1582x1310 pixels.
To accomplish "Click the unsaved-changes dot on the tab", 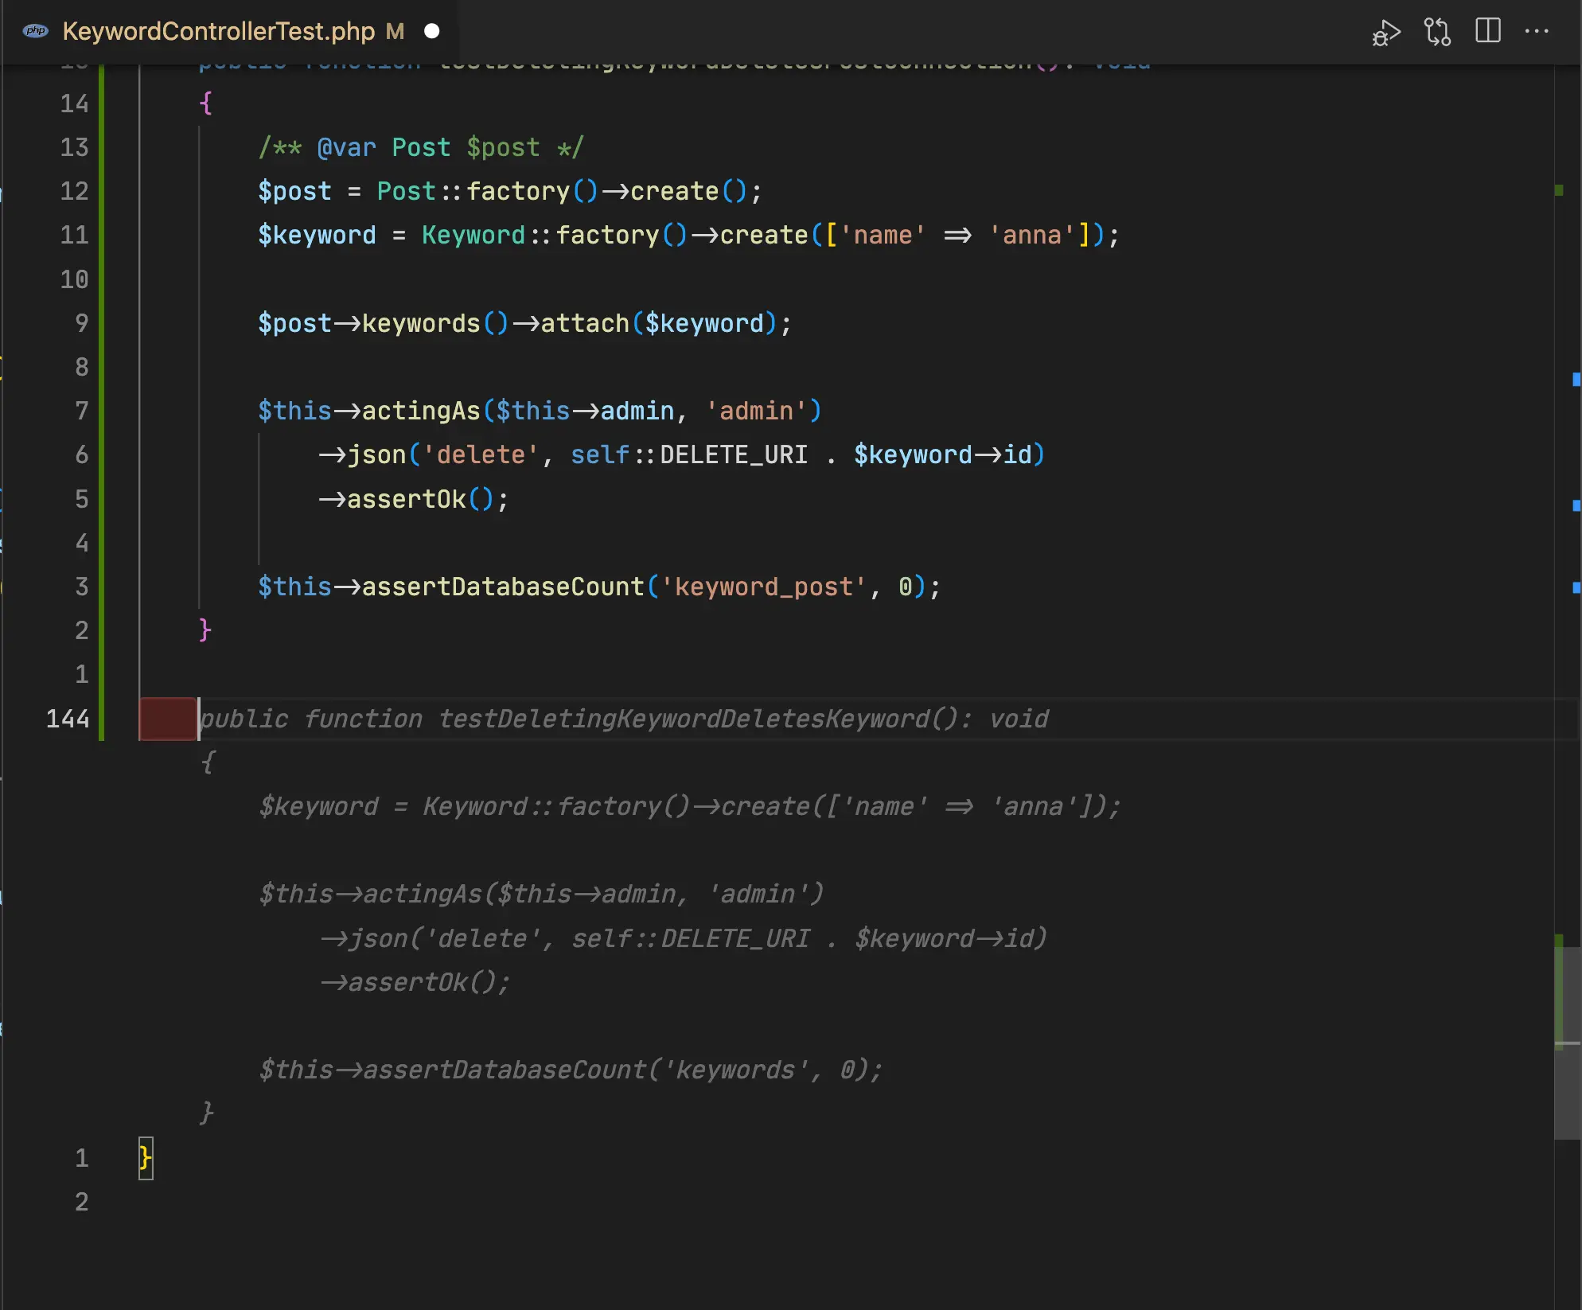I will coord(432,31).
